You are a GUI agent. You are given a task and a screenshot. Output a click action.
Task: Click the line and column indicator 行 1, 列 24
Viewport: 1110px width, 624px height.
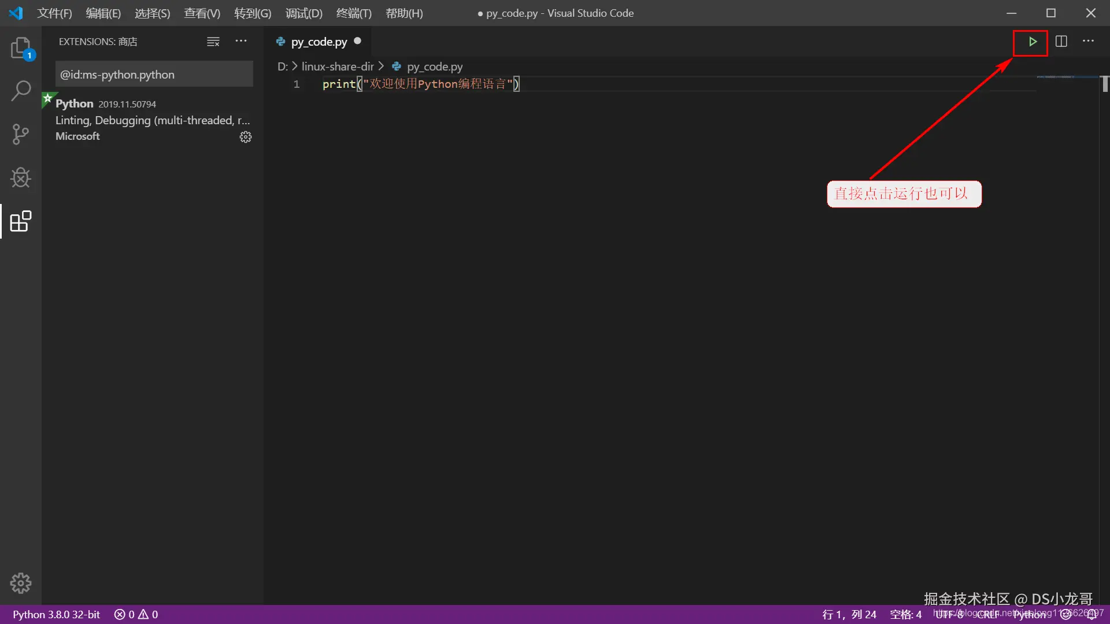[849, 615]
